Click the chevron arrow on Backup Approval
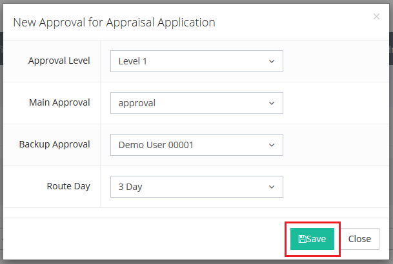Viewport: 393px width, 264px height. click(x=271, y=145)
